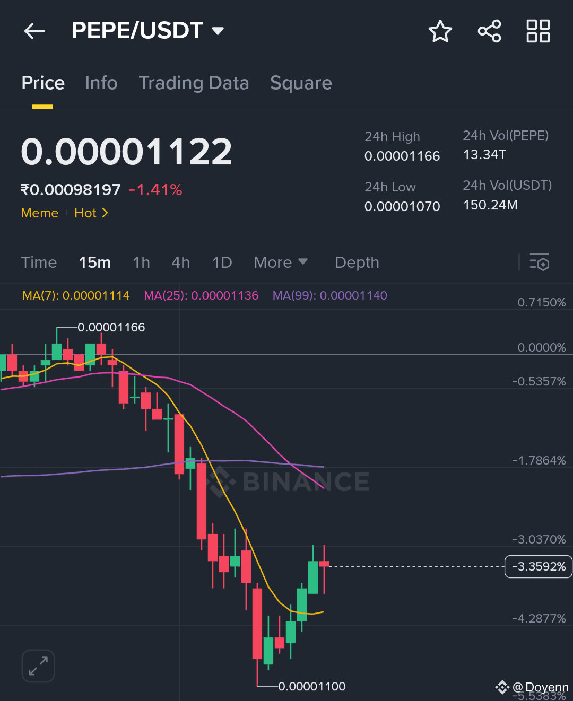Switch to the Price tab

coord(43,83)
